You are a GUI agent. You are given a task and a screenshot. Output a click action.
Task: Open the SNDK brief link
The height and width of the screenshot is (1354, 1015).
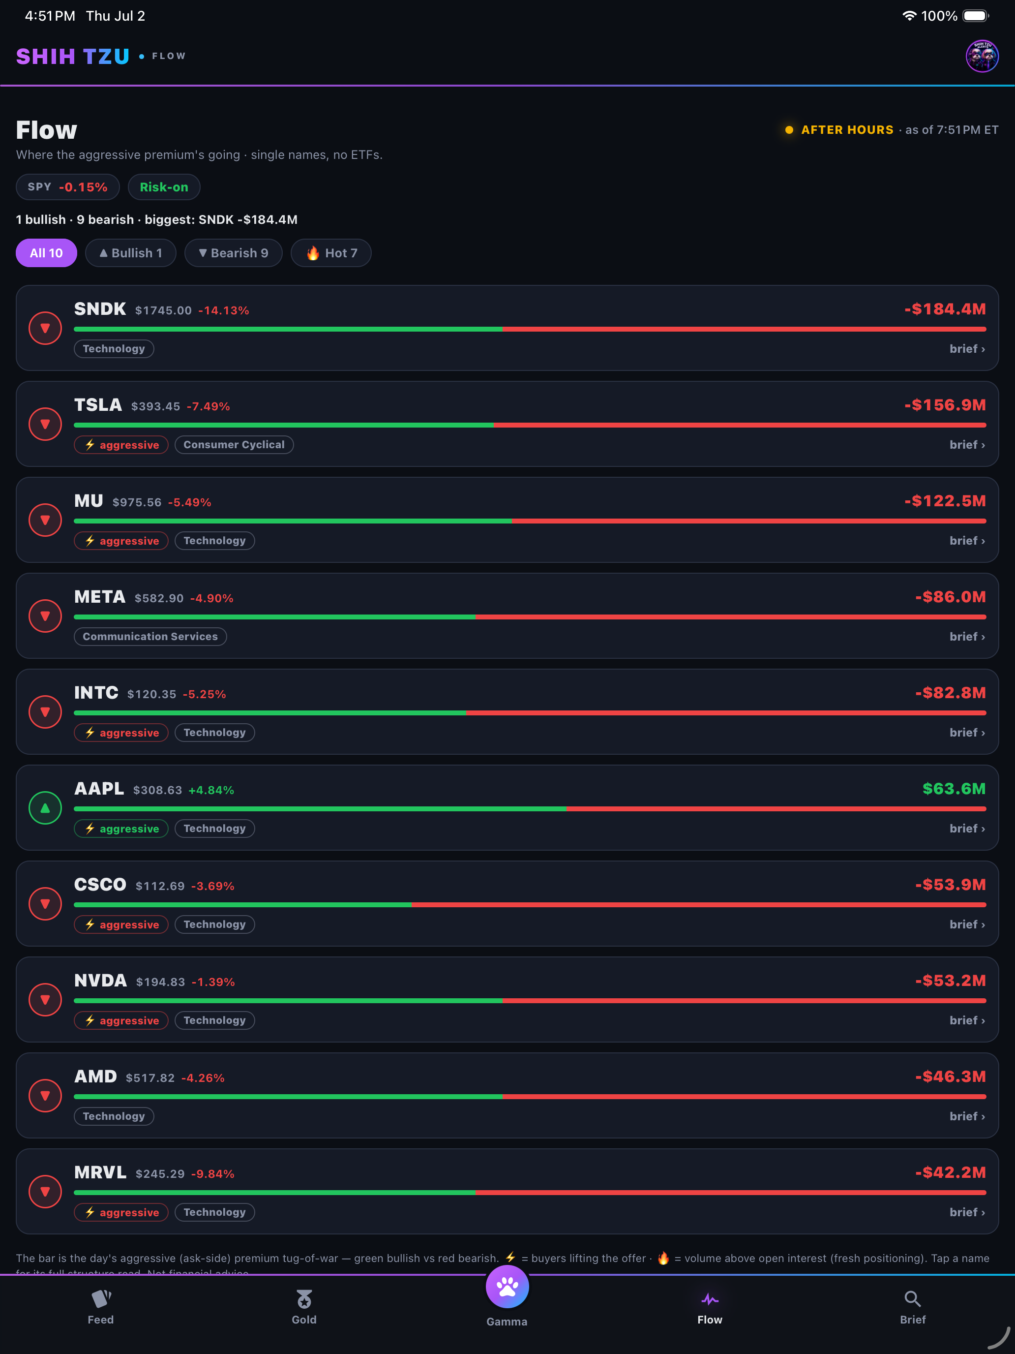(x=967, y=349)
